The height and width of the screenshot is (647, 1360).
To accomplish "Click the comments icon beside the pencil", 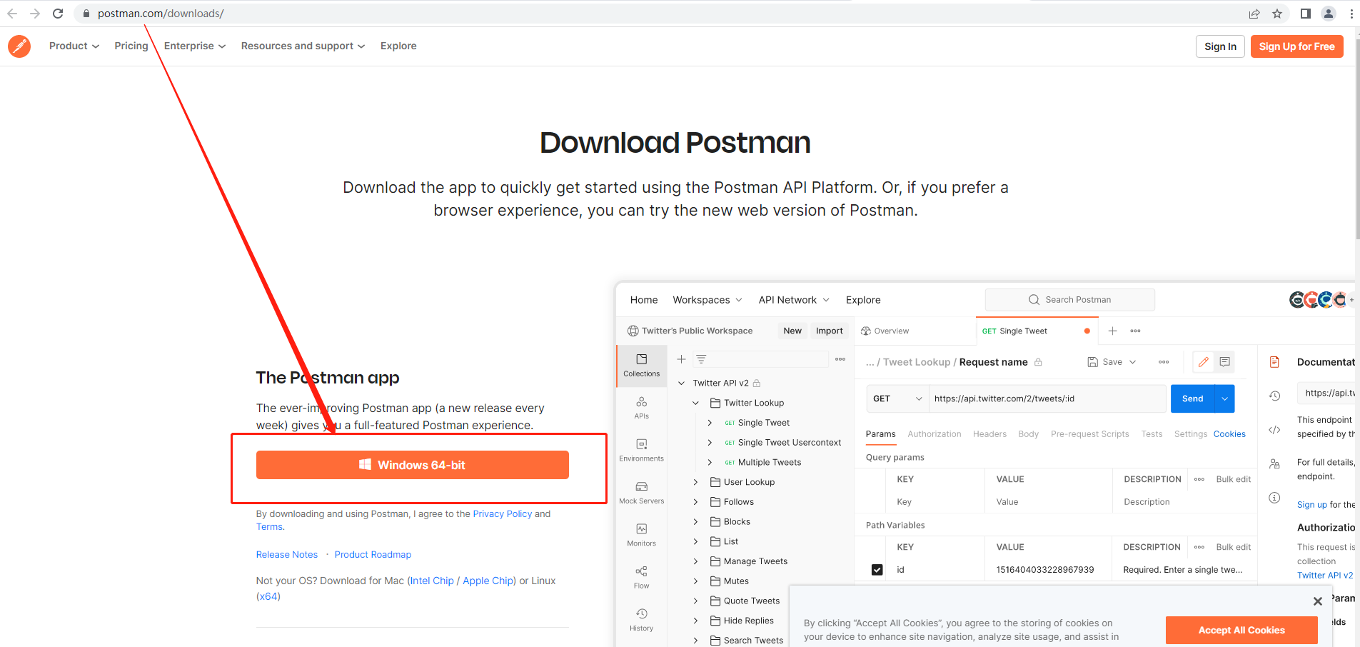I will [x=1225, y=362].
